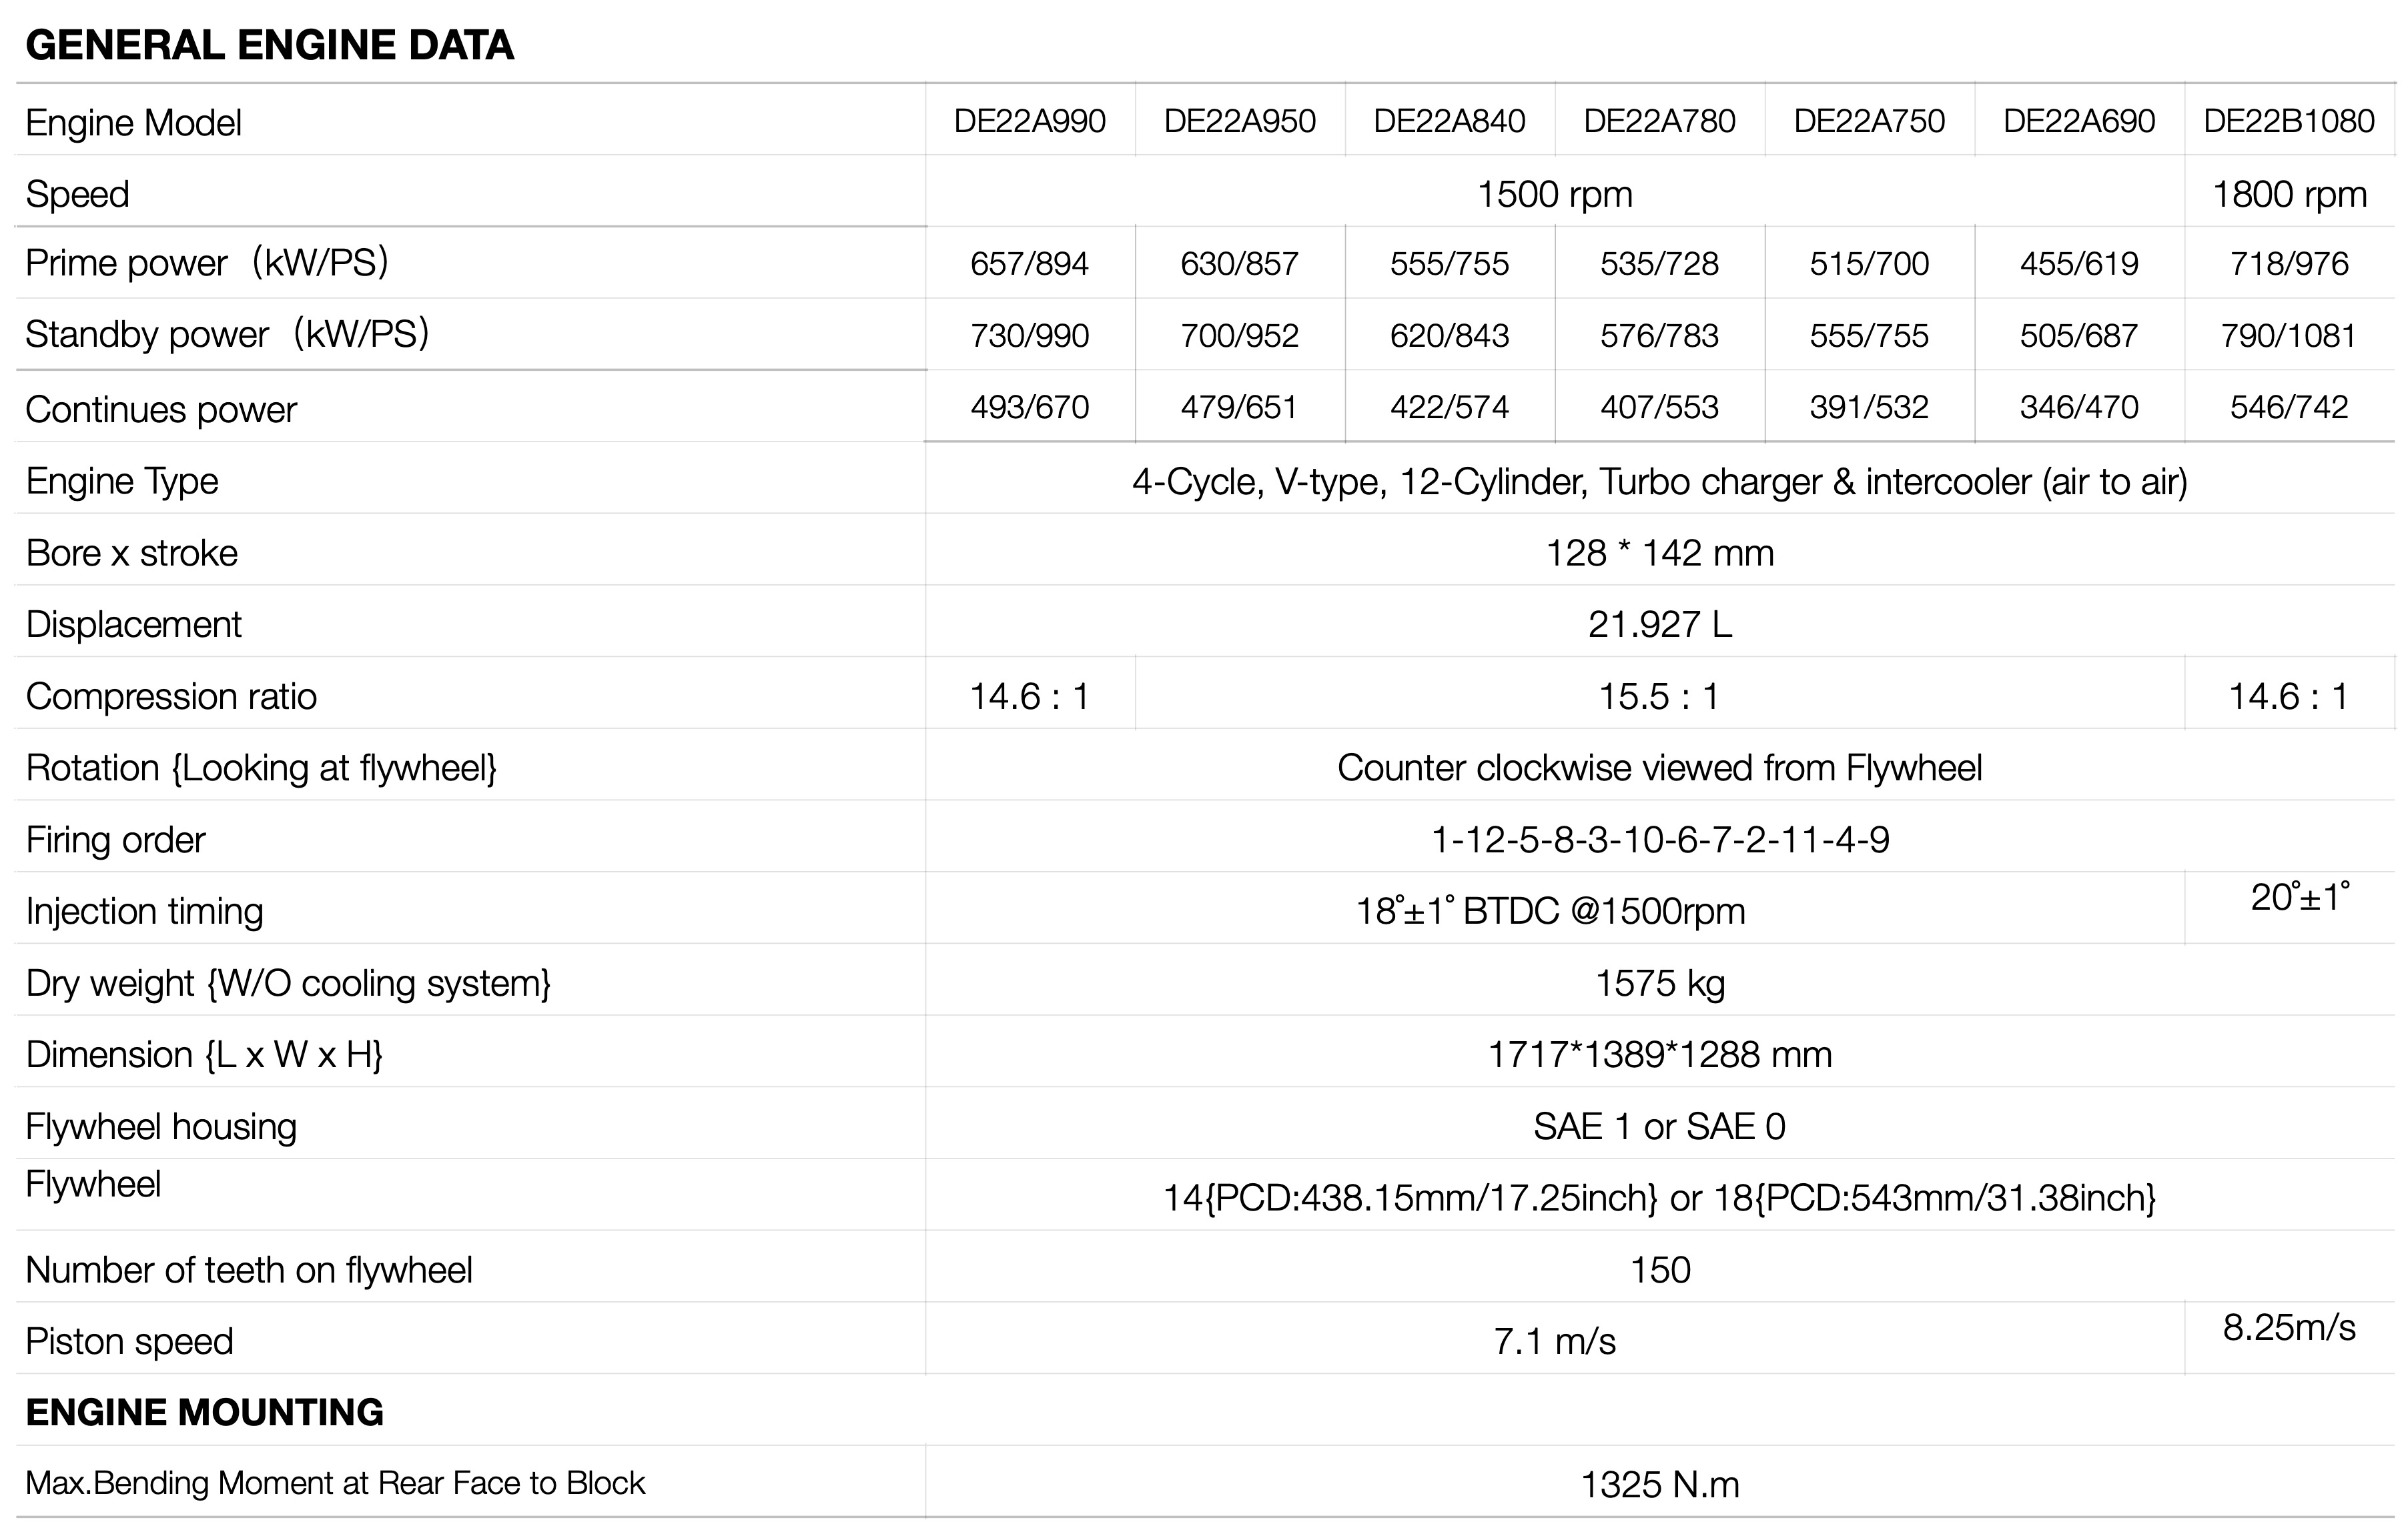
Task: Click Number of teeth on flywheel label
Action: point(249,1270)
